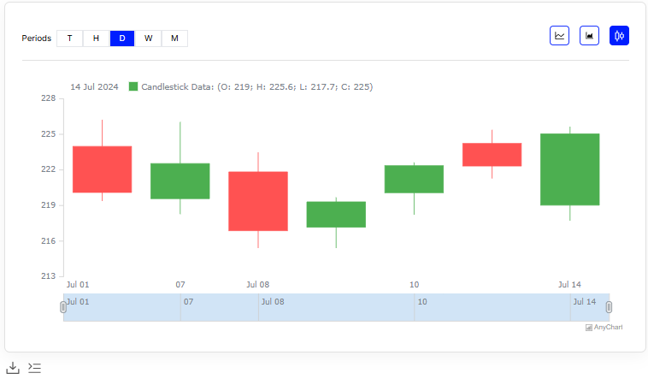Click the right scroller range handle
The width and height of the screenshot is (648, 379).
coord(610,307)
